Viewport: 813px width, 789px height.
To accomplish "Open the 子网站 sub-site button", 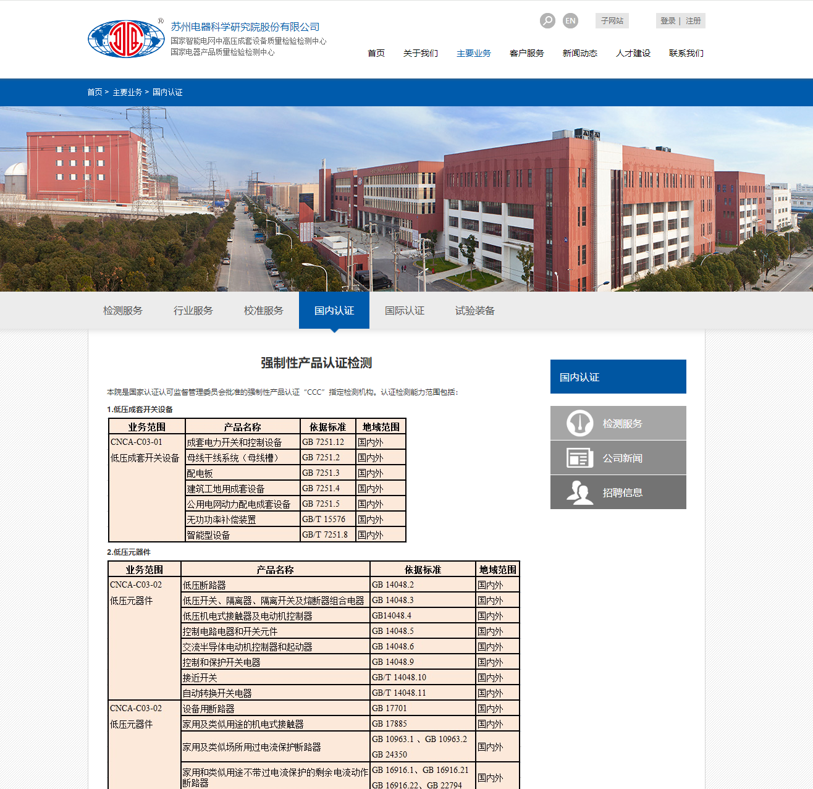I will (x=612, y=20).
